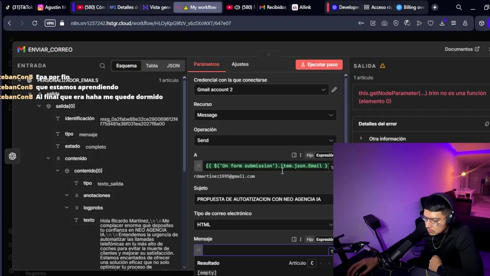The height and width of the screenshot is (276, 490).
Task: Click the tab search magnifier icon
Action: point(459,7)
